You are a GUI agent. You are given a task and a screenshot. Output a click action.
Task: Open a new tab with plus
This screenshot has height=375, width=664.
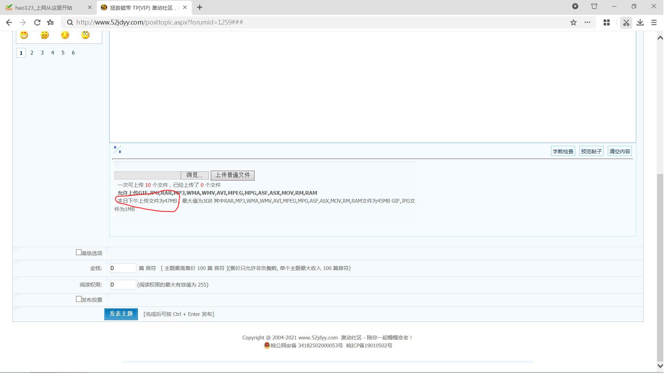coord(200,7)
